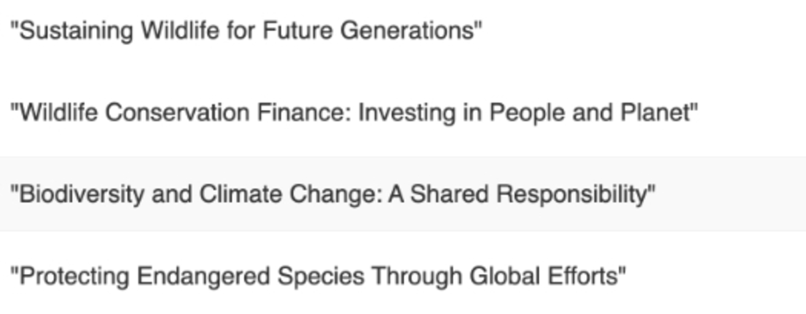806x314 pixels.
Task: Choose "Wildlife Conservation Finance" list entry
Action: click(x=403, y=113)
